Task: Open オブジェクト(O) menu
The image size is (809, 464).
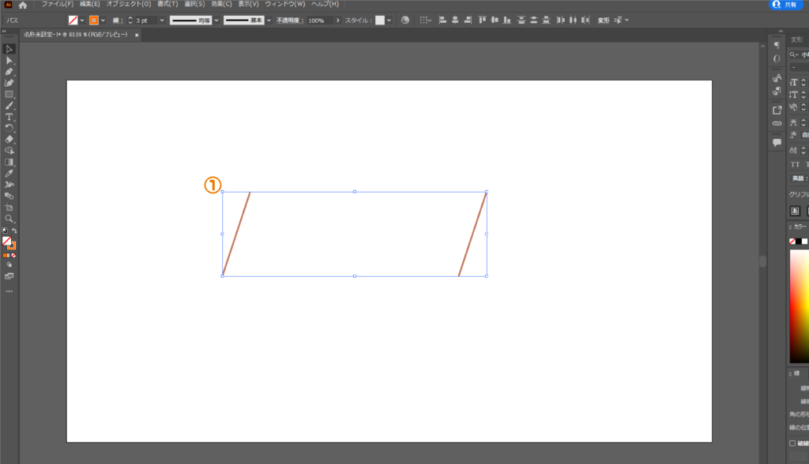Action: [x=129, y=4]
